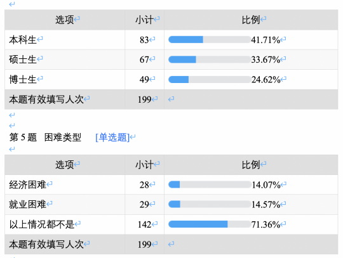Click the 33.67% progress bar
343x258 pixels.
[210, 60]
